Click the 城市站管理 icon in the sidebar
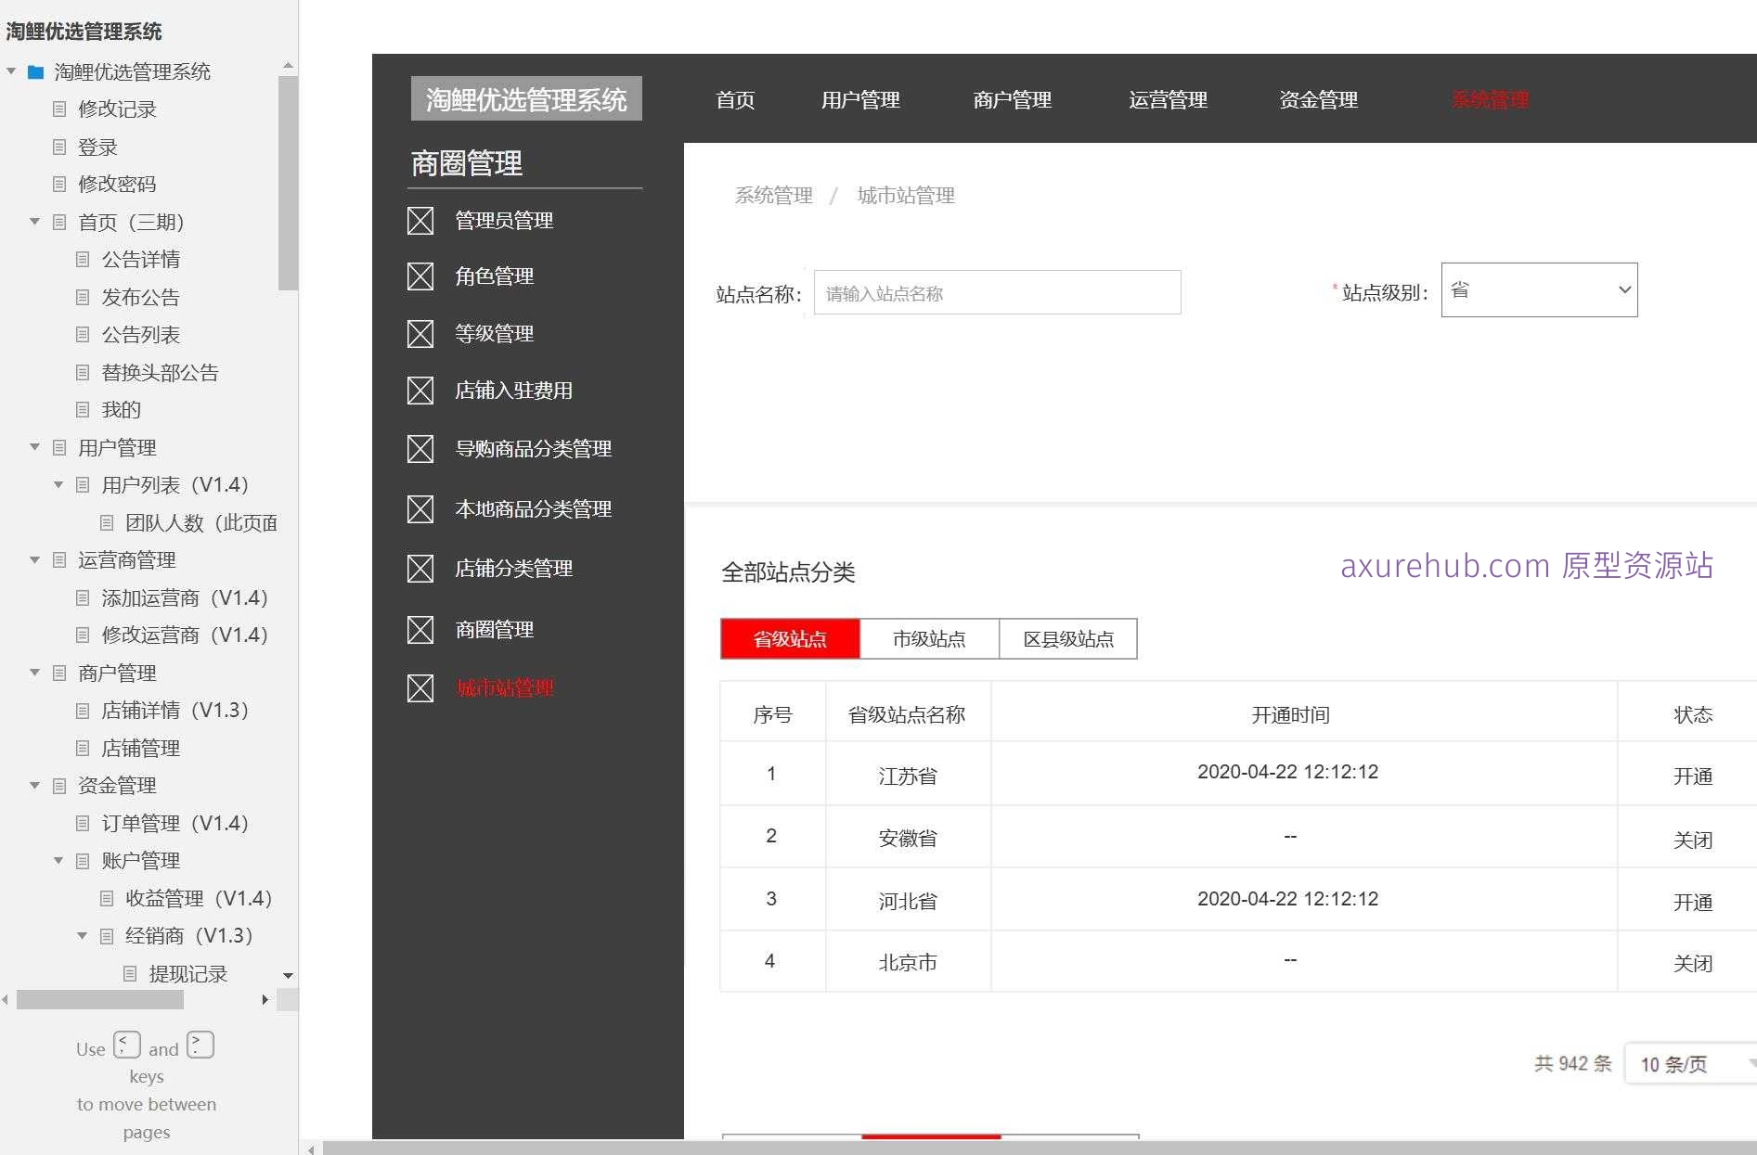The height and width of the screenshot is (1155, 1757). pyautogui.click(x=420, y=688)
